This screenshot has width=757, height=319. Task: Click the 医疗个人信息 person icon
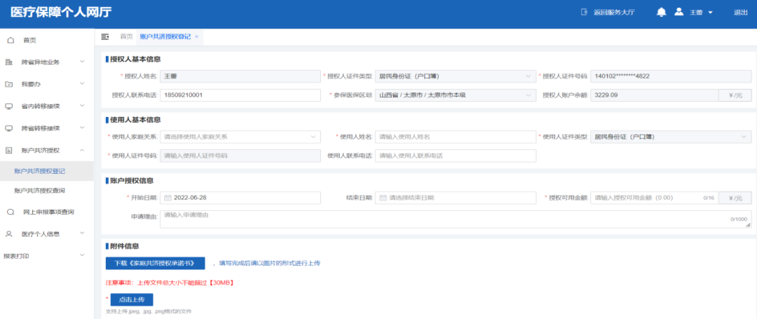9,233
